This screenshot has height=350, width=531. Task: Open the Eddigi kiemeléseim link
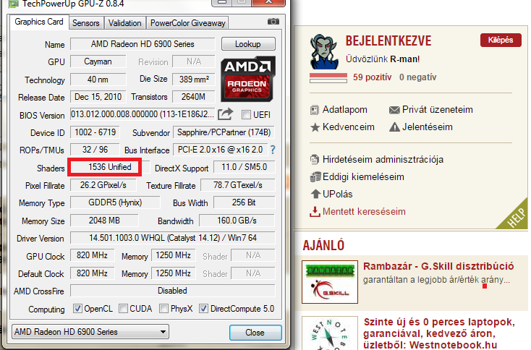pyautogui.click(x=363, y=176)
